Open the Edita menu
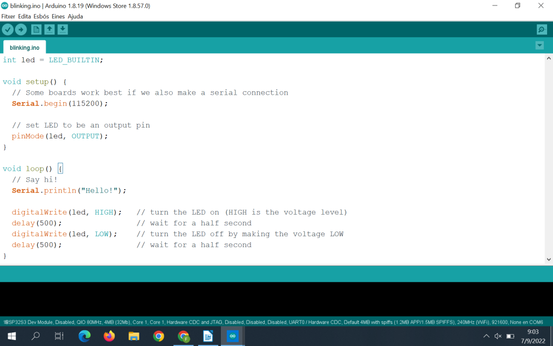 click(x=24, y=16)
